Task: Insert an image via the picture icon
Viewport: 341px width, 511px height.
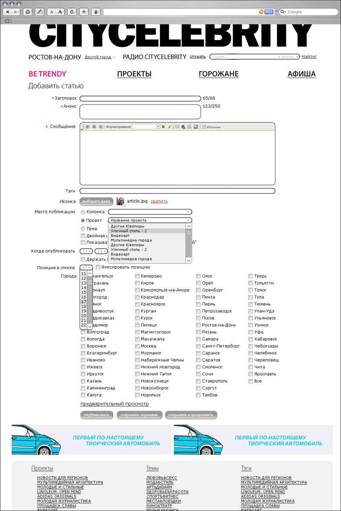Action: point(196,127)
